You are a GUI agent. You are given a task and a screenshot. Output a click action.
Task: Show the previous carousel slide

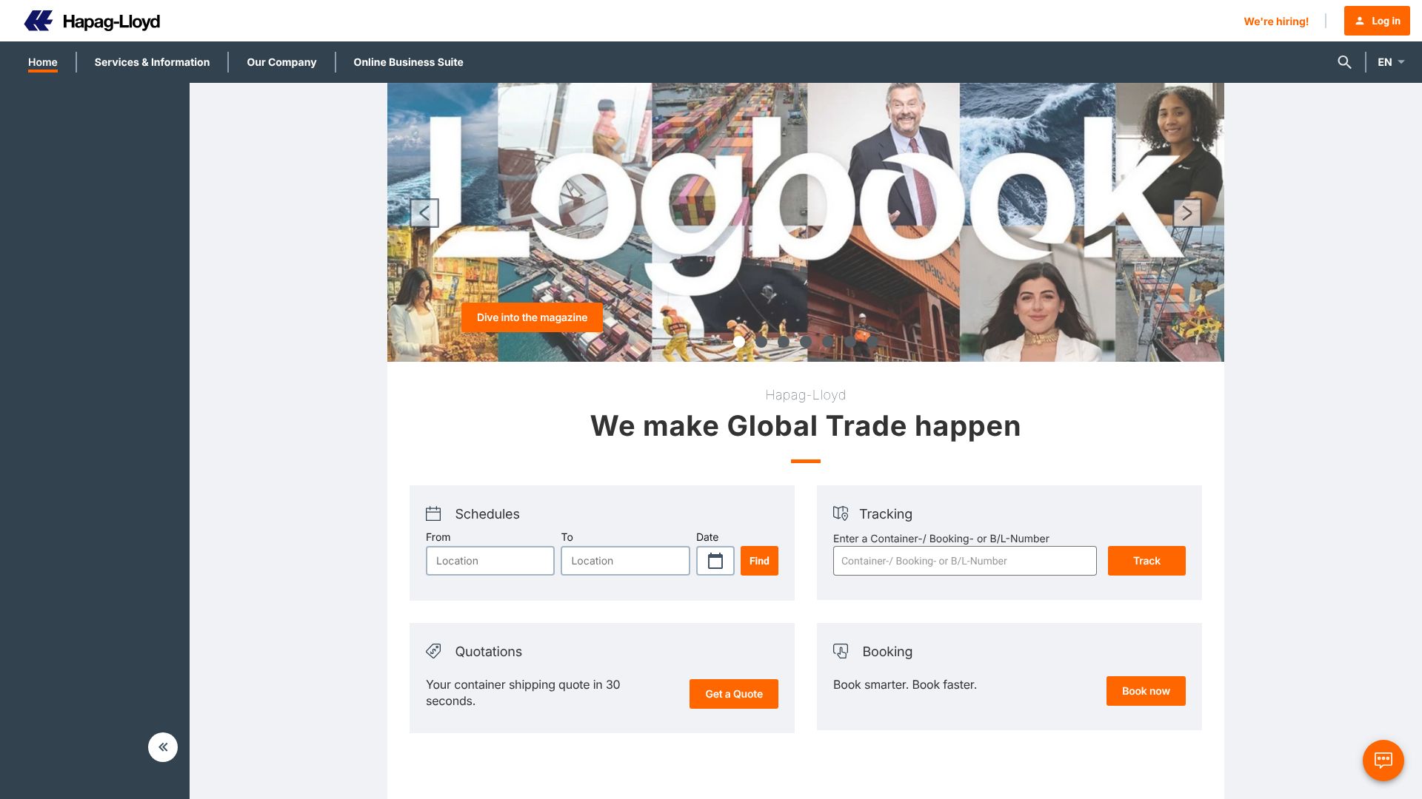(x=424, y=213)
